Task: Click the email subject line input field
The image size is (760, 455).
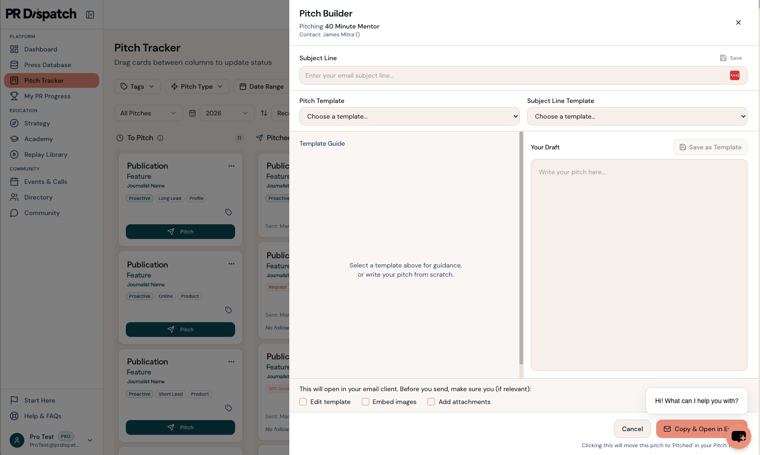Action: click(x=505, y=75)
